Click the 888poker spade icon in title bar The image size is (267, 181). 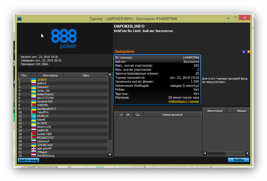point(19,19)
